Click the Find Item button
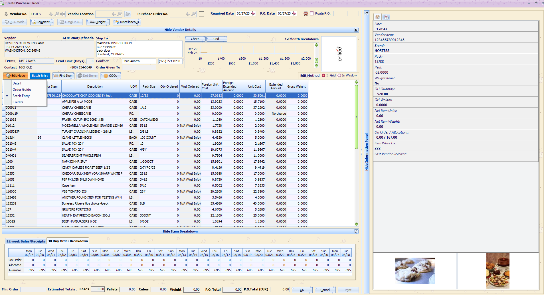The image size is (544, 295). point(63,76)
